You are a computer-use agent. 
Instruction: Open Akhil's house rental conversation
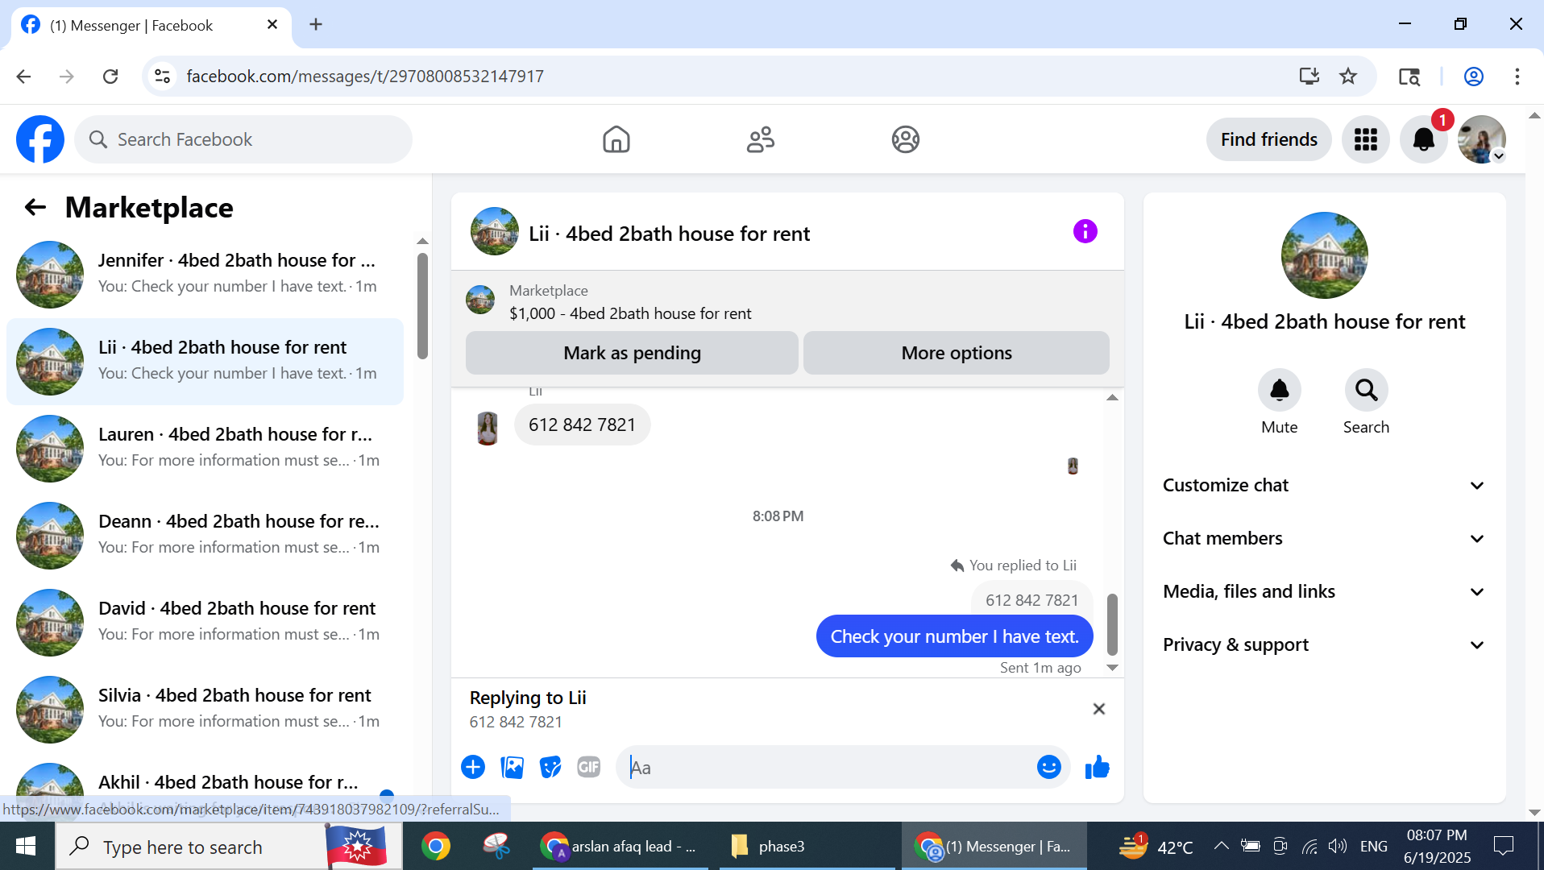pos(205,781)
